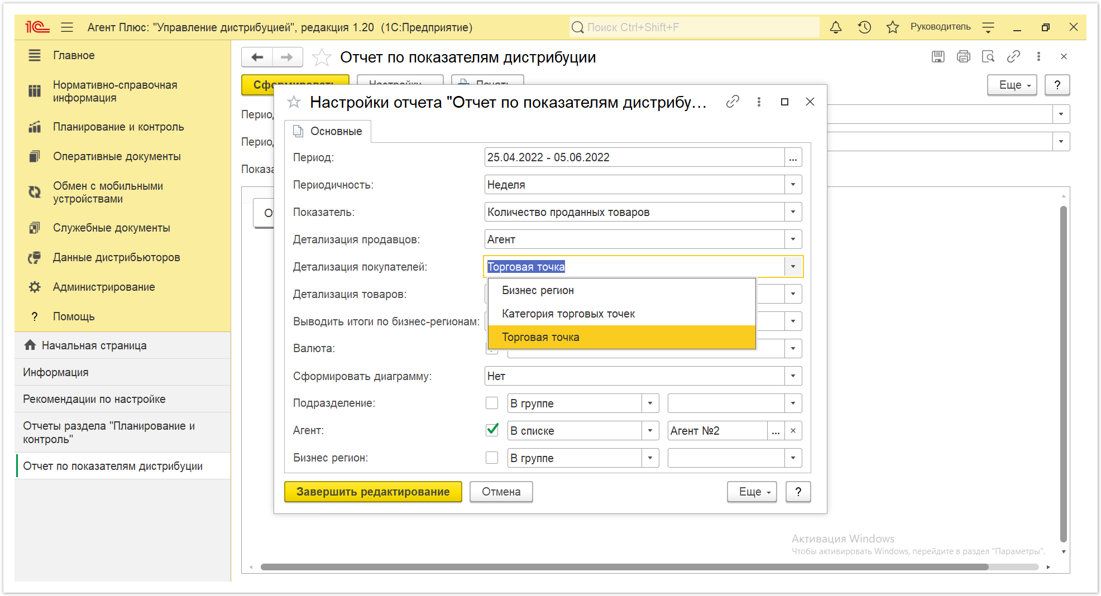This screenshot has width=1101, height=596.
Task: Go forward with the right arrow
Action: point(287,57)
